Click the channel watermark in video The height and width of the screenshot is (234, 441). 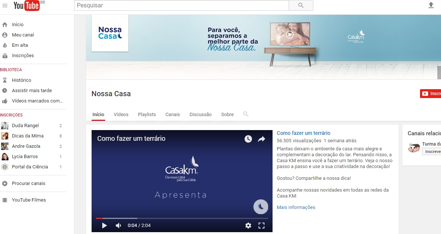click(x=261, y=207)
